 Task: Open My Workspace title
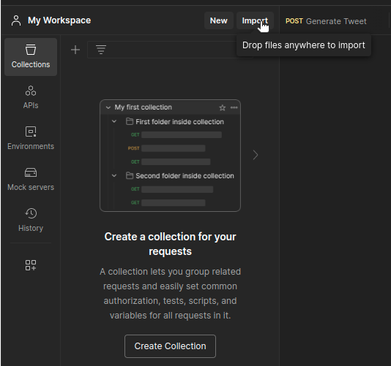click(x=59, y=20)
